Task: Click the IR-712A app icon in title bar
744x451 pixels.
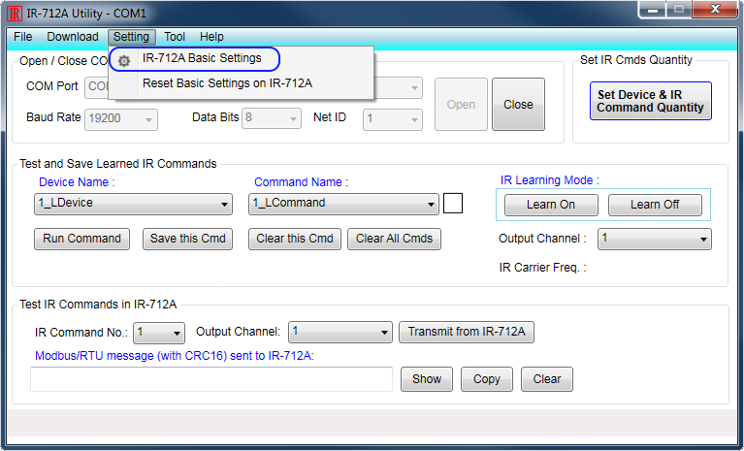Action: point(16,13)
